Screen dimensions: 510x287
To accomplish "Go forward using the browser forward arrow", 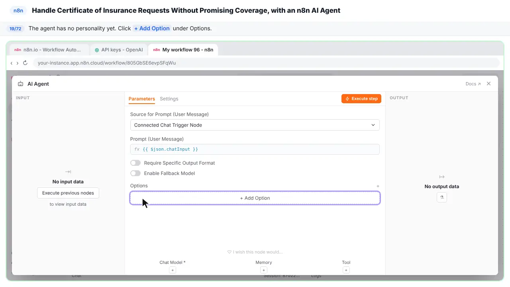I will [x=18, y=63].
